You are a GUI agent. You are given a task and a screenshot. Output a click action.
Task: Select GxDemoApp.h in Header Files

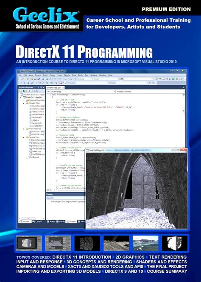coord(37,109)
